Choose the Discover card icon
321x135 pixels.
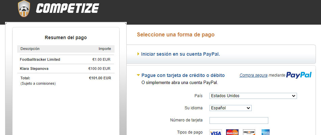click(x=249, y=132)
